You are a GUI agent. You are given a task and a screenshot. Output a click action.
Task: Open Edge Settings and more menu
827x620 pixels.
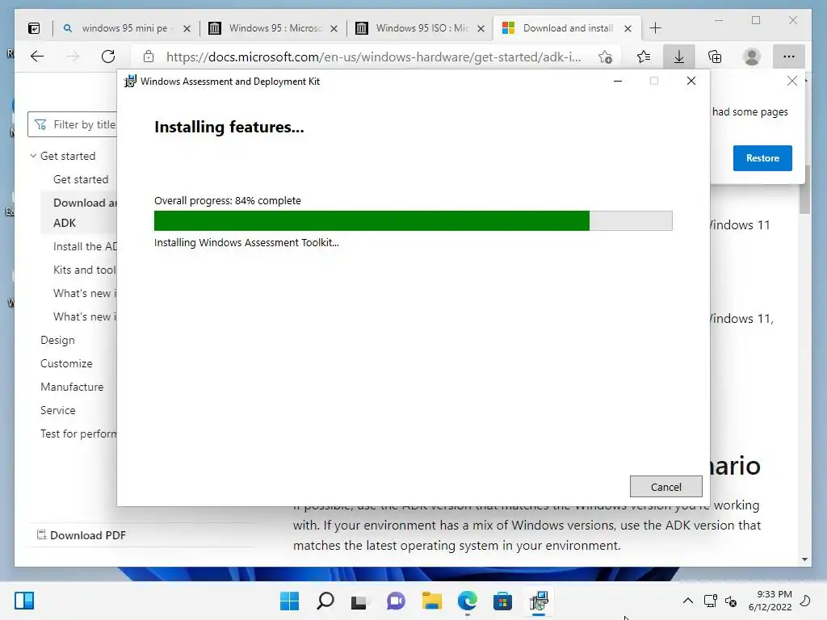[x=788, y=57]
